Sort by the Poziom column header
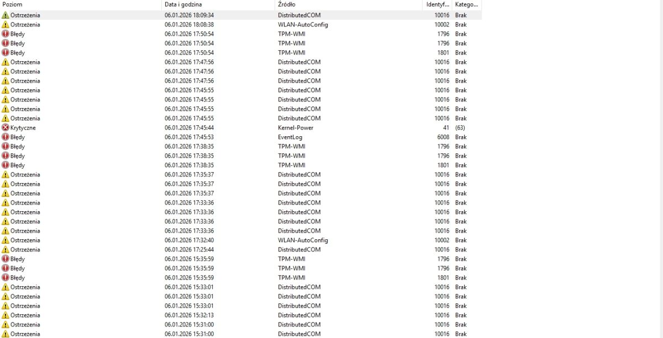Viewport: 663px width, 338px height. click(x=81, y=4)
